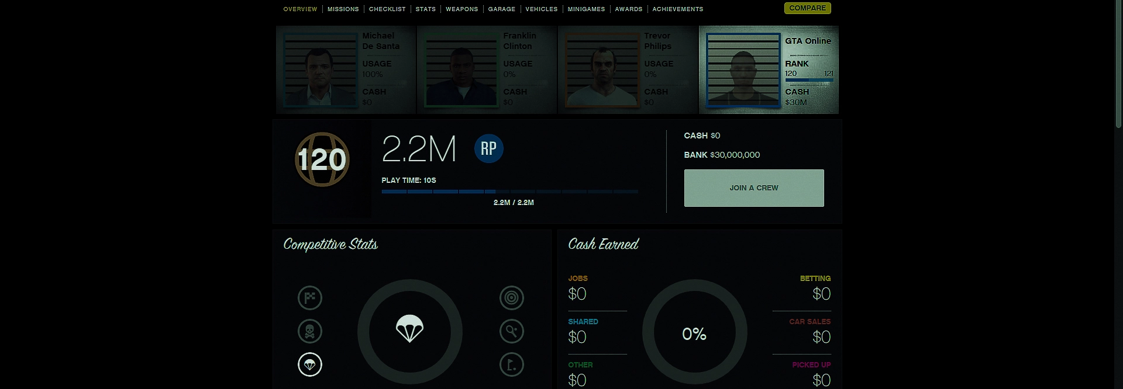This screenshot has height=389, width=1123.
Task: Click the blue RP badge
Action: (488, 148)
